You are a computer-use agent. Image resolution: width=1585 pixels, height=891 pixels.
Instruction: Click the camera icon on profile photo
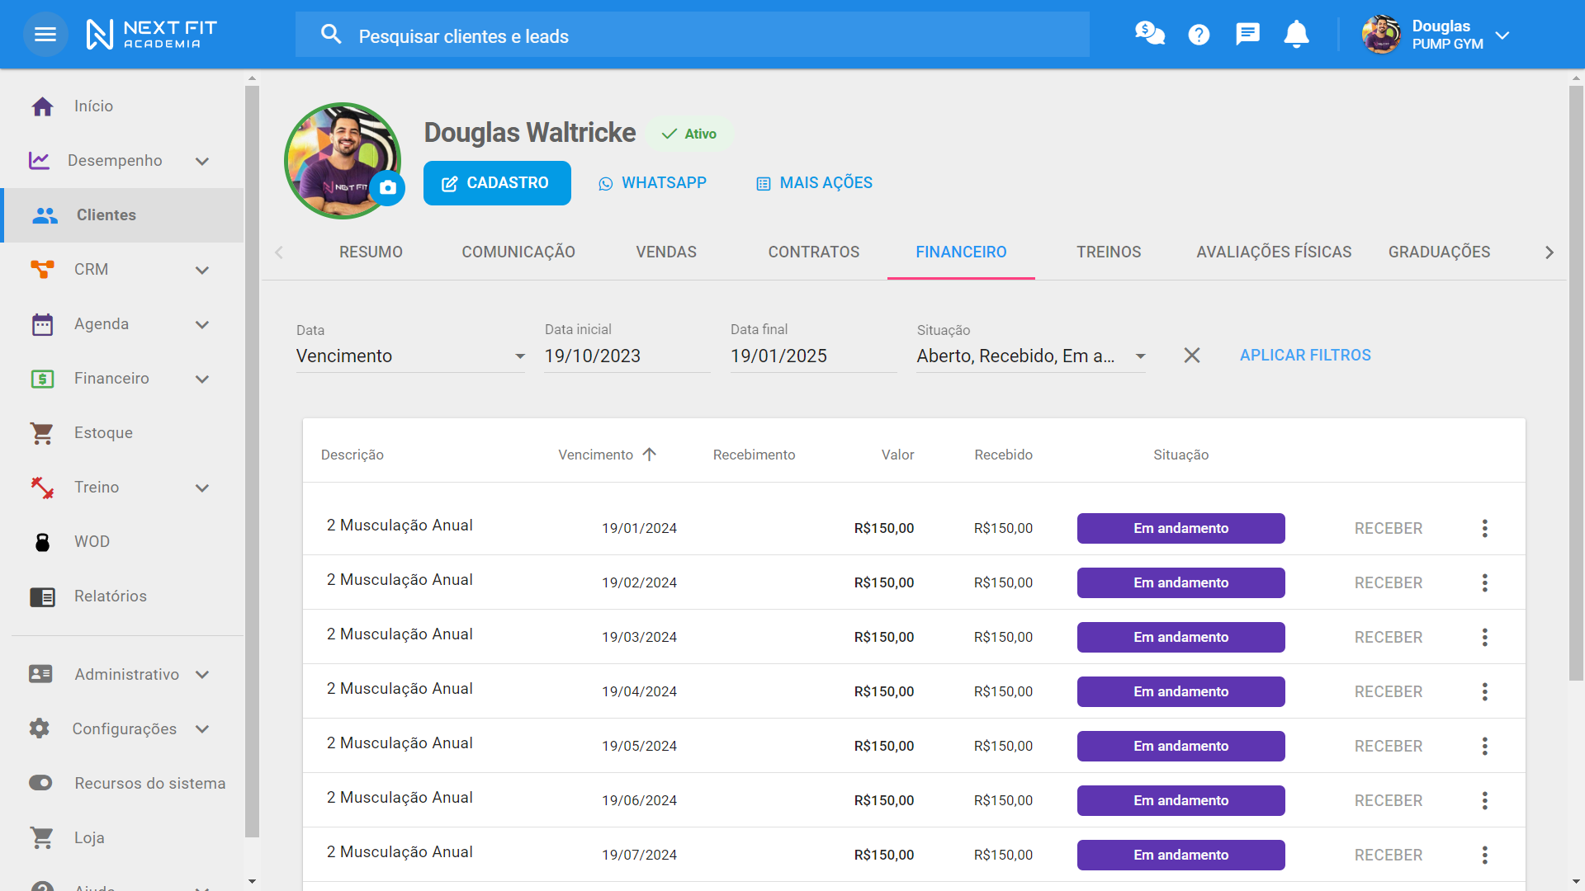tap(387, 188)
